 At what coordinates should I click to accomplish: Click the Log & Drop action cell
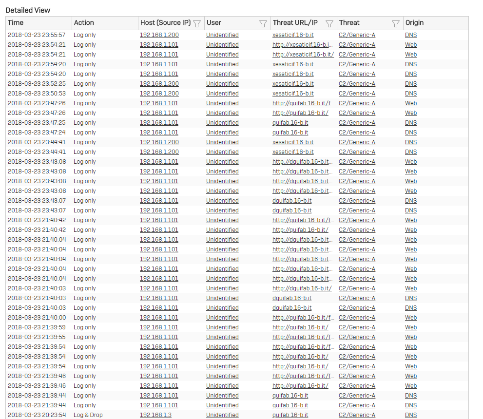pos(88,415)
